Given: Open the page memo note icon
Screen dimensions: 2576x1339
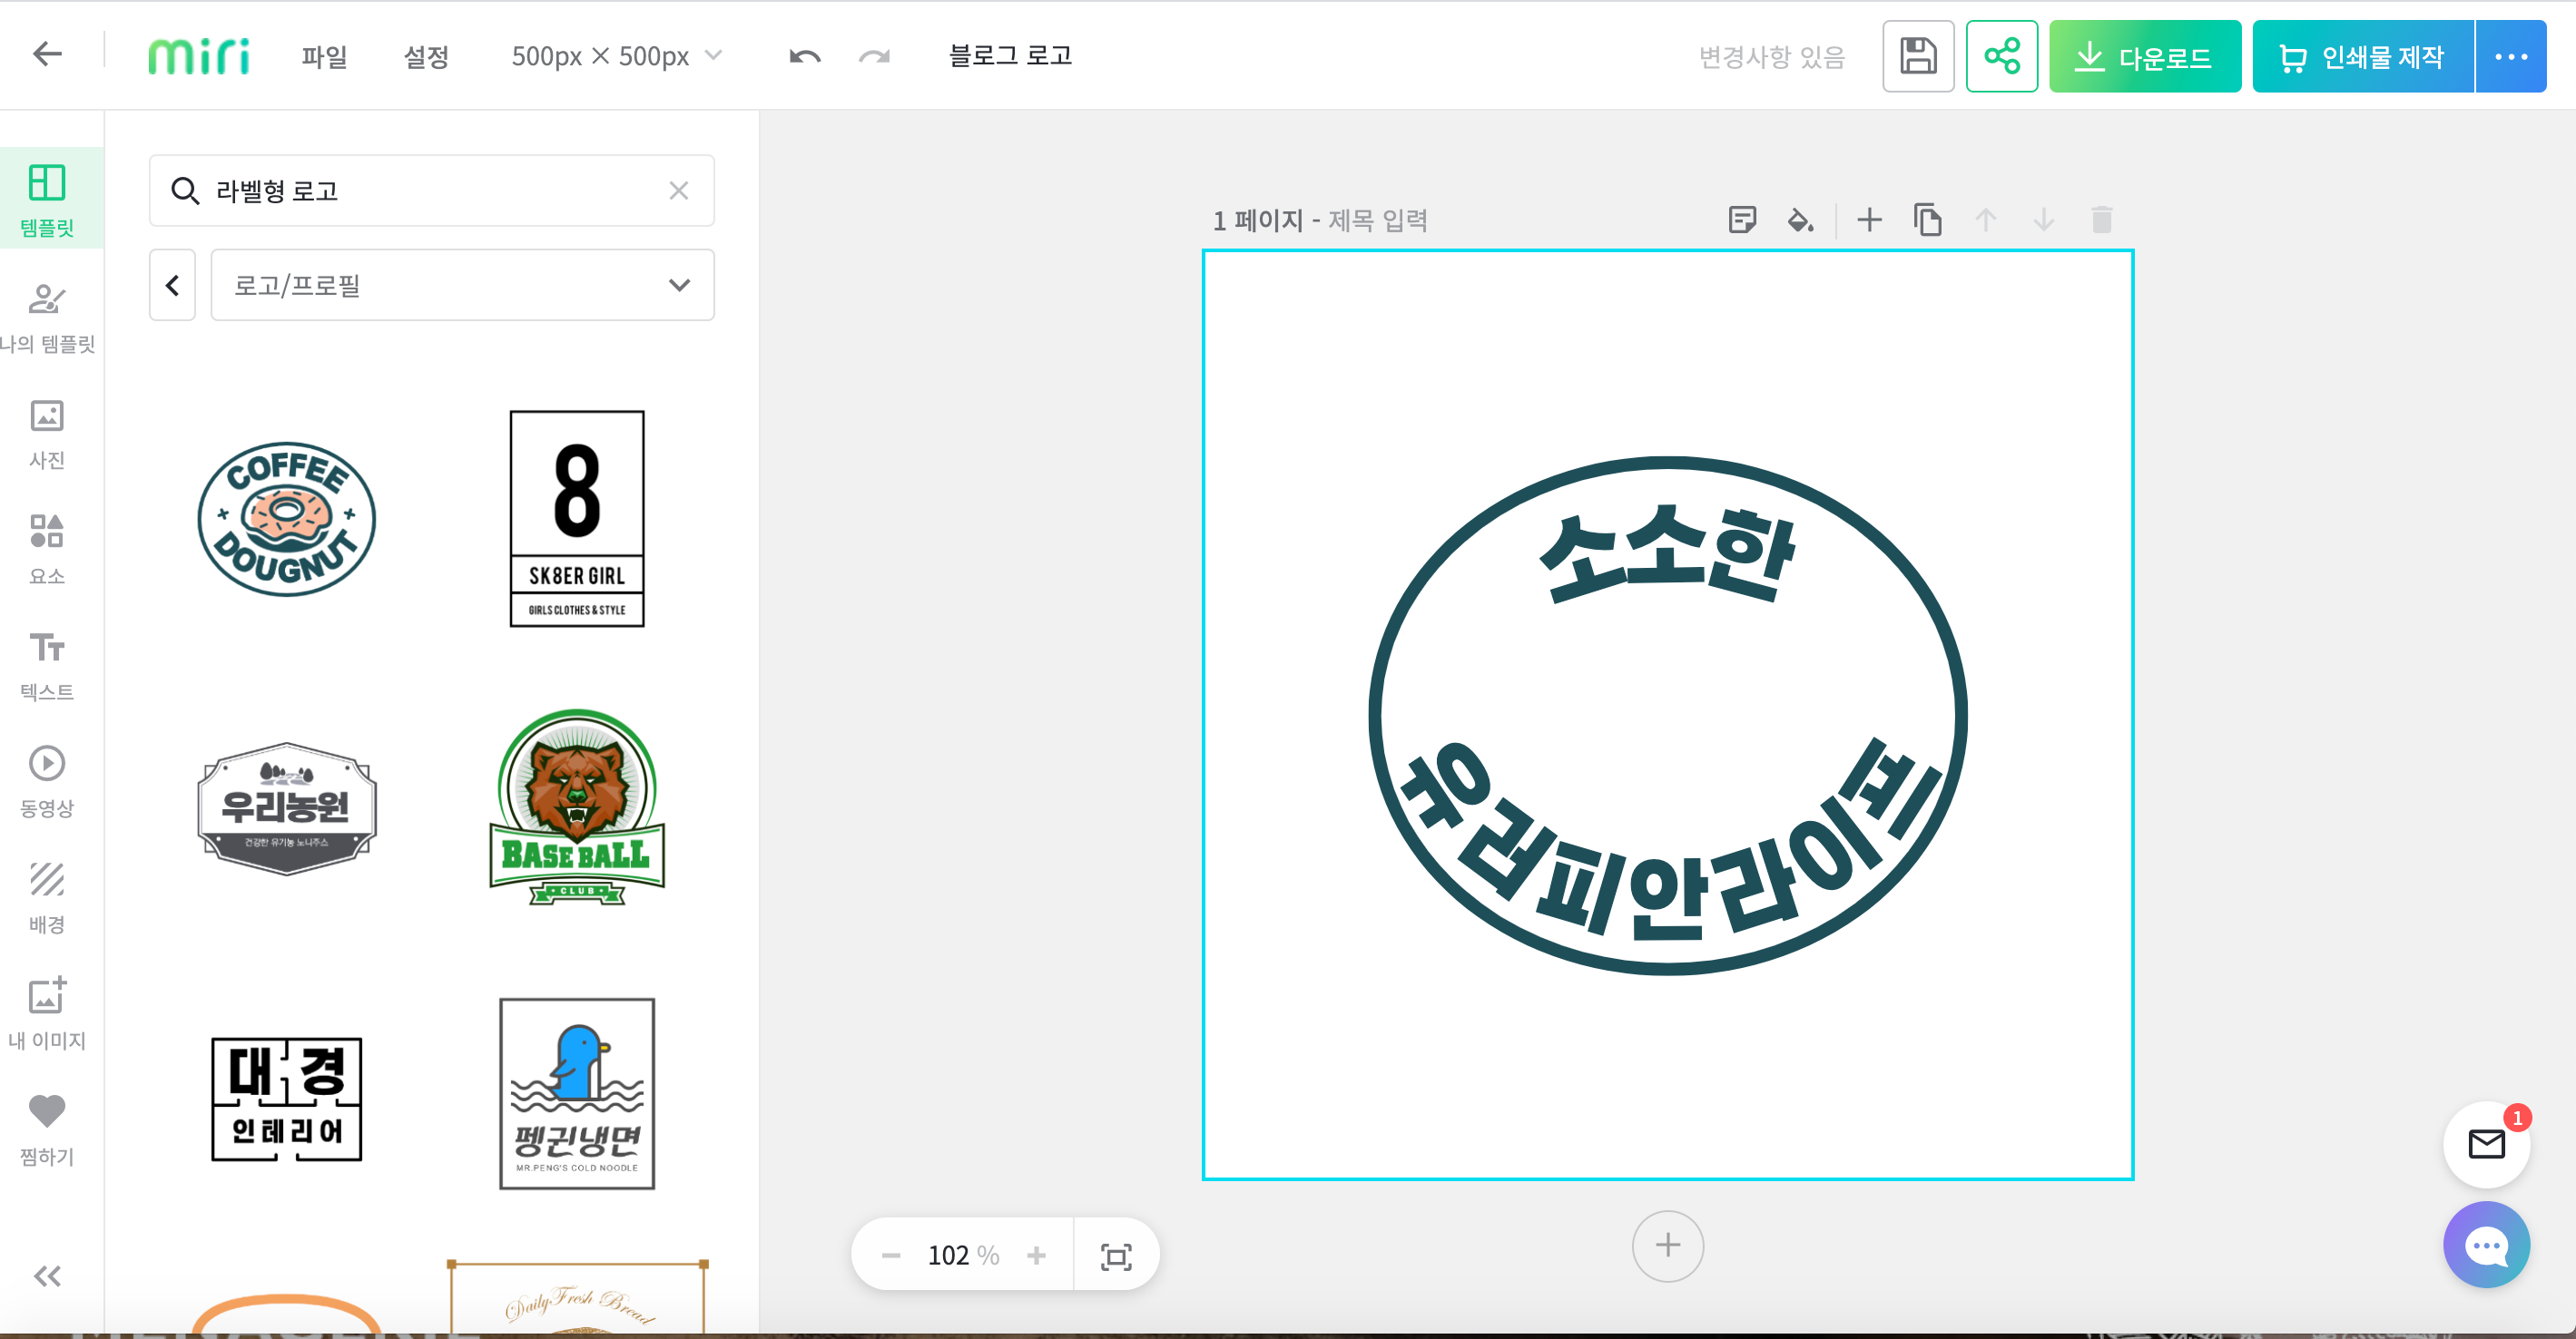Looking at the screenshot, I should [x=1742, y=220].
